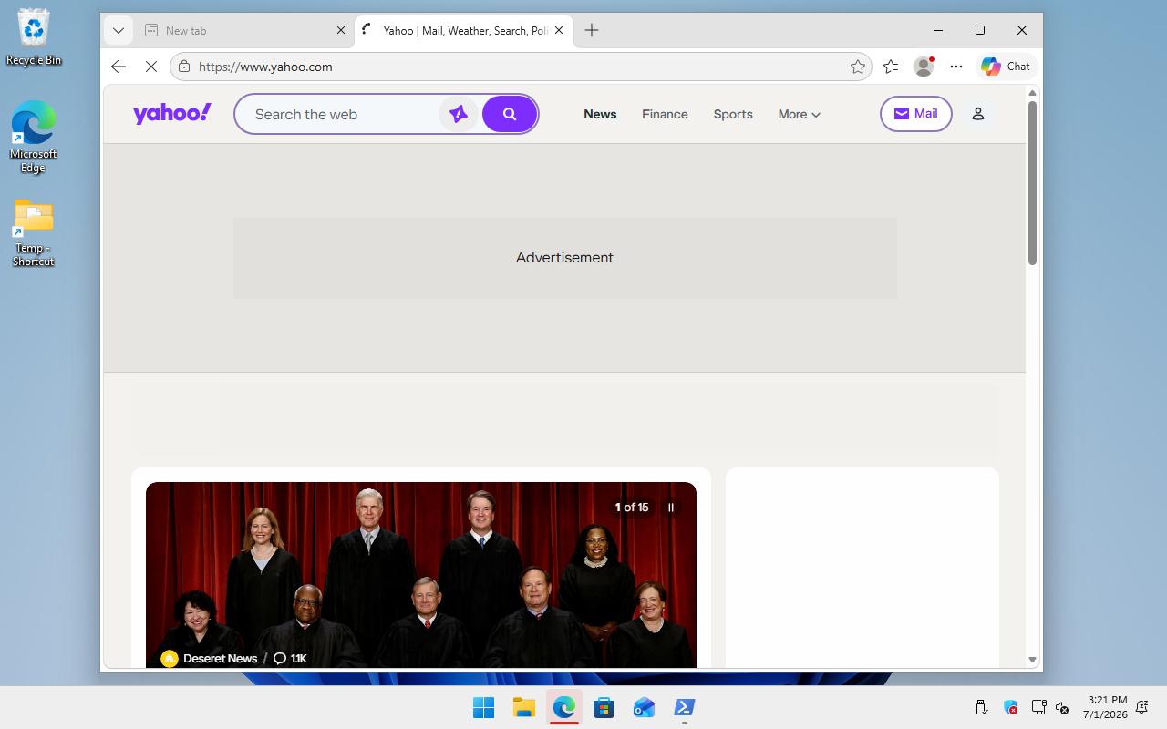Open the Windows Start menu

tap(484, 707)
